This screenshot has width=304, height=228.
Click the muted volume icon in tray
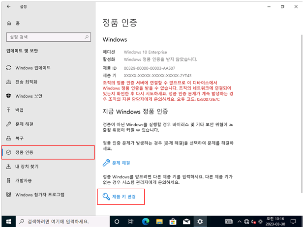(x=253, y=222)
